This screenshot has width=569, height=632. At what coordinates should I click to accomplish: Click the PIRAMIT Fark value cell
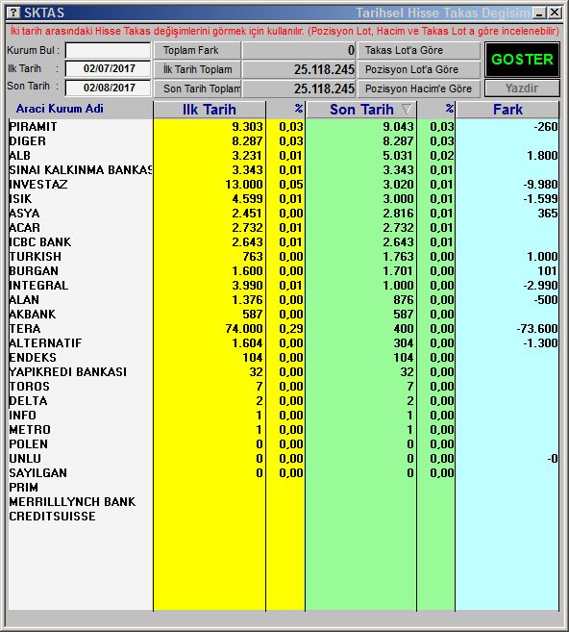click(507, 127)
